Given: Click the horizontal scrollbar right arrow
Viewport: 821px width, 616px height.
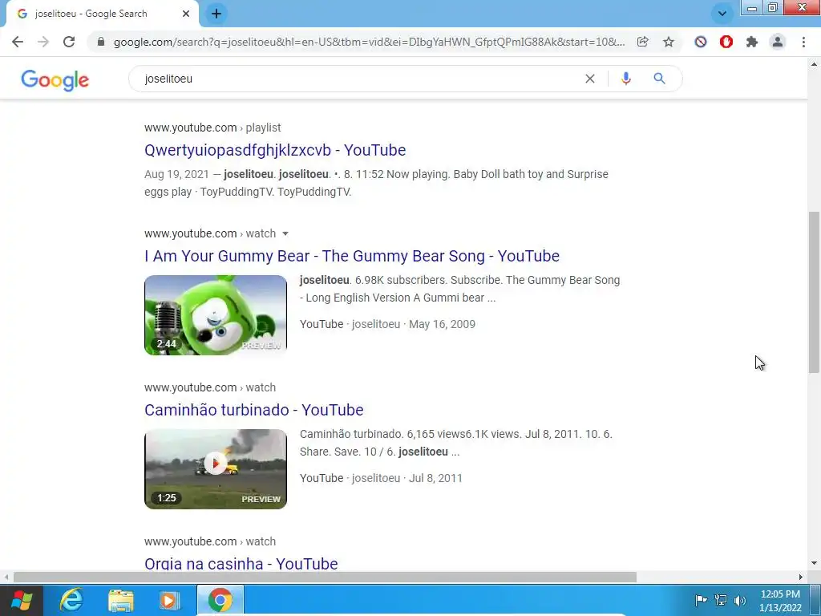Looking at the screenshot, I should coord(801,577).
